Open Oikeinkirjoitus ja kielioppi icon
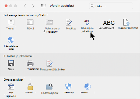The height and width of the screenshot is (99, 140). pos(87,22)
